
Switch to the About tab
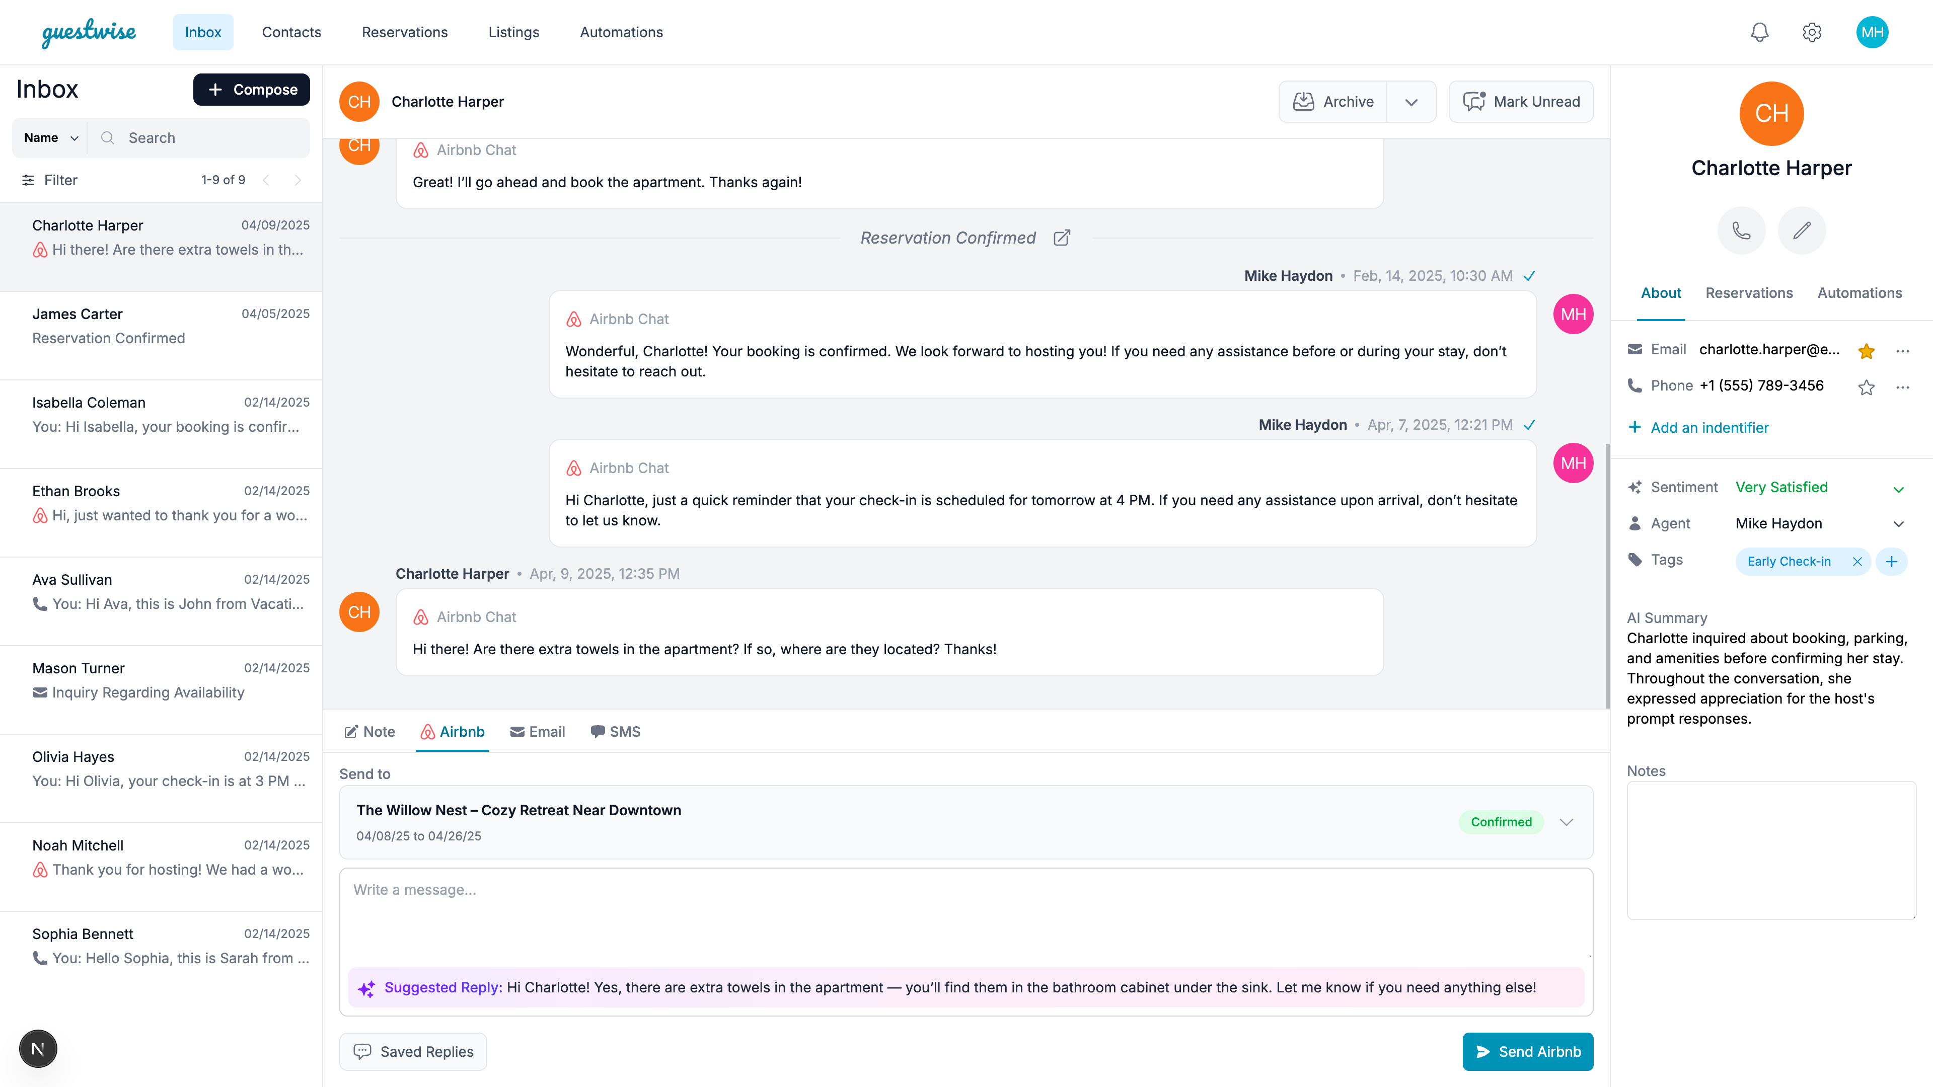click(1661, 293)
